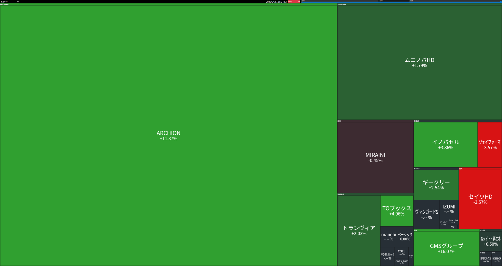Select the トランヴィア +2.03% tile
This screenshot has height=266, width=502.
coord(359,230)
